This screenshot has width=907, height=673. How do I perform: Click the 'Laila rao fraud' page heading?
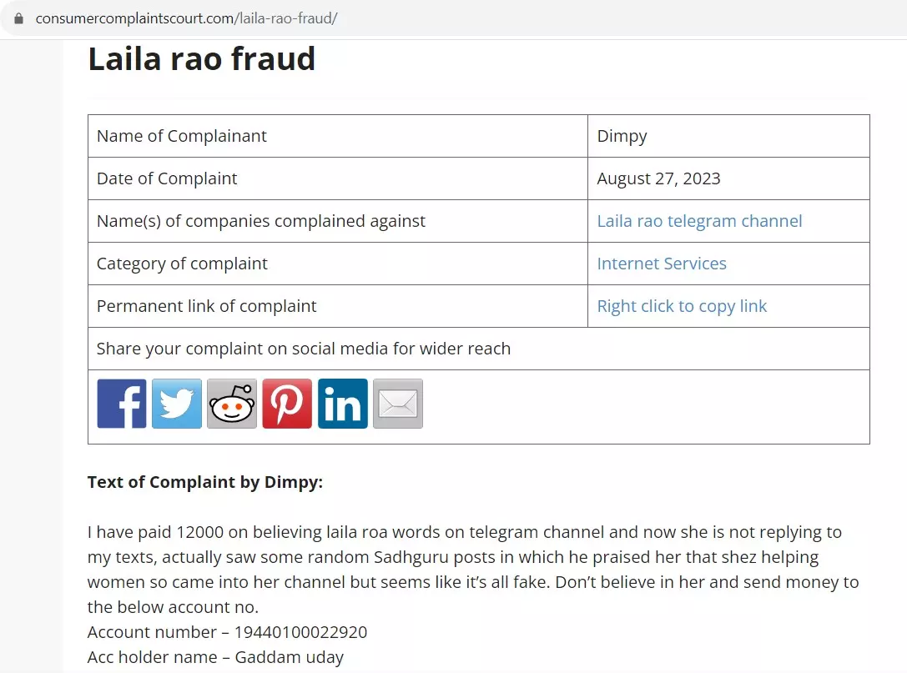201,59
